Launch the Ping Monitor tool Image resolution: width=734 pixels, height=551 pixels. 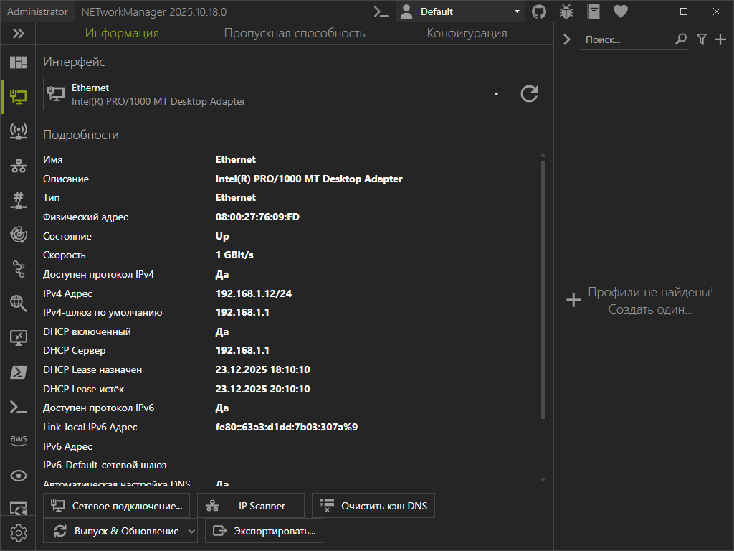pos(18,235)
